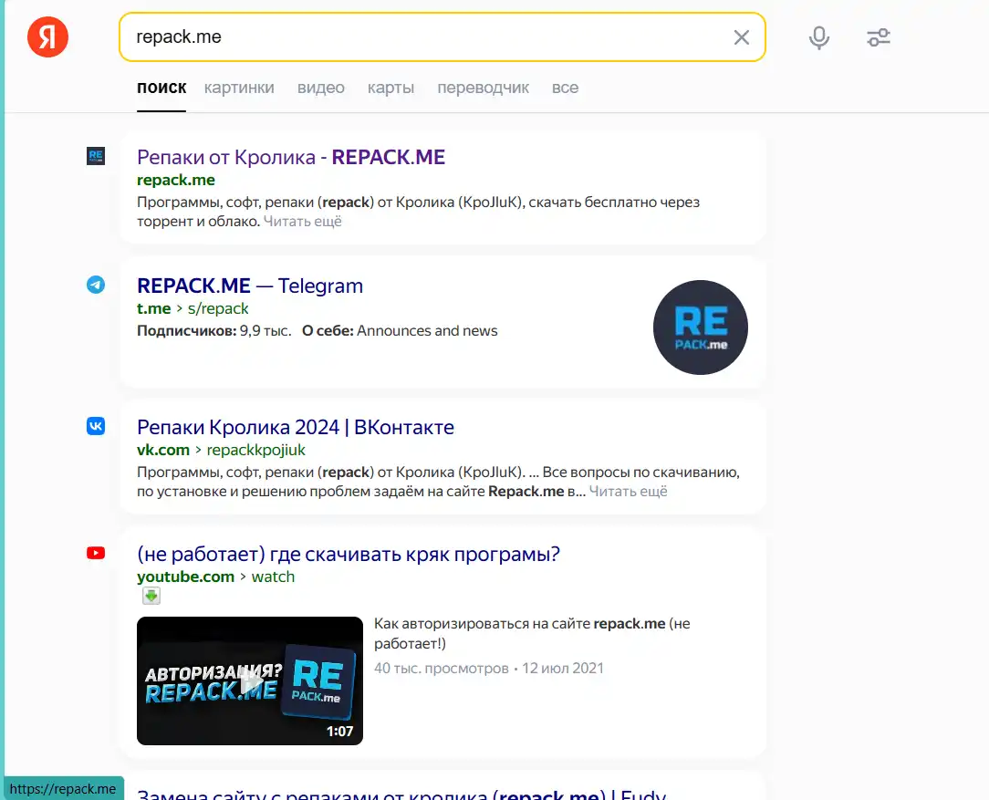Follow the repackkpojiuk path link
This screenshot has height=800, width=989.
click(256, 450)
